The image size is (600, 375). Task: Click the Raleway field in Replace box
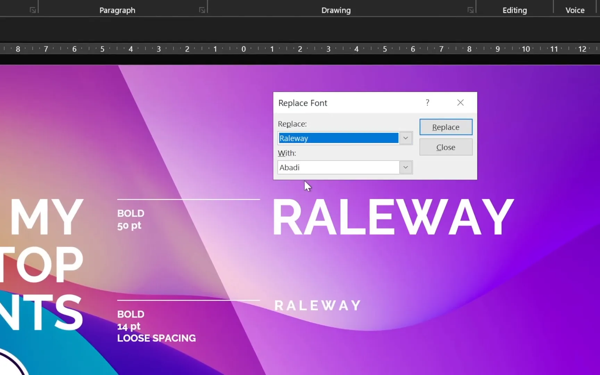[339, 138]
